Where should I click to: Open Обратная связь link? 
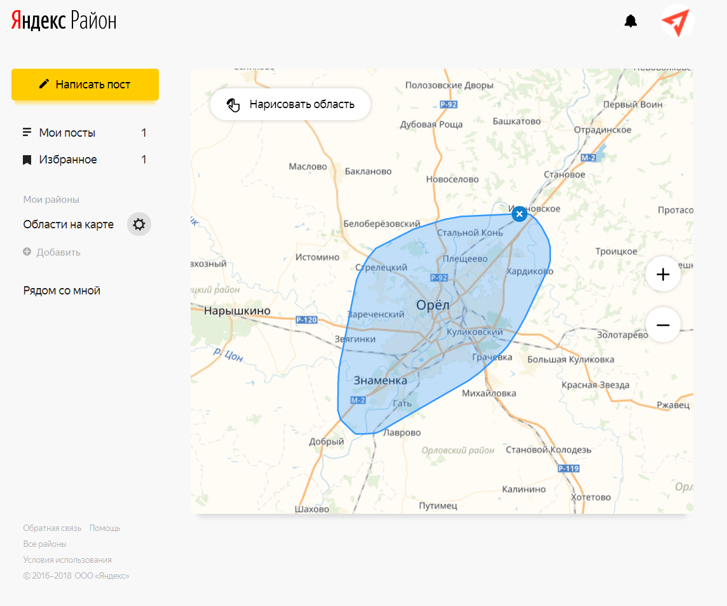click(x=52, y=528)
